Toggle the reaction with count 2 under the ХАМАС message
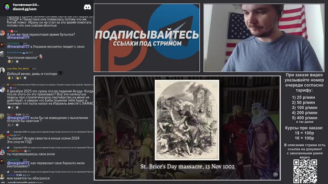The image size is (328, 184). pyautogui.click(x=11, y=107)
